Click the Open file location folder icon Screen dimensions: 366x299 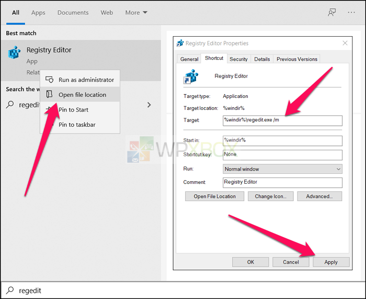[49, 94]
